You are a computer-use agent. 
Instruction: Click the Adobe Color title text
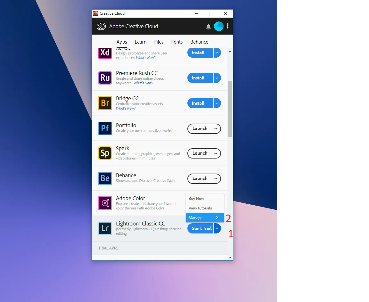[130, 198]
